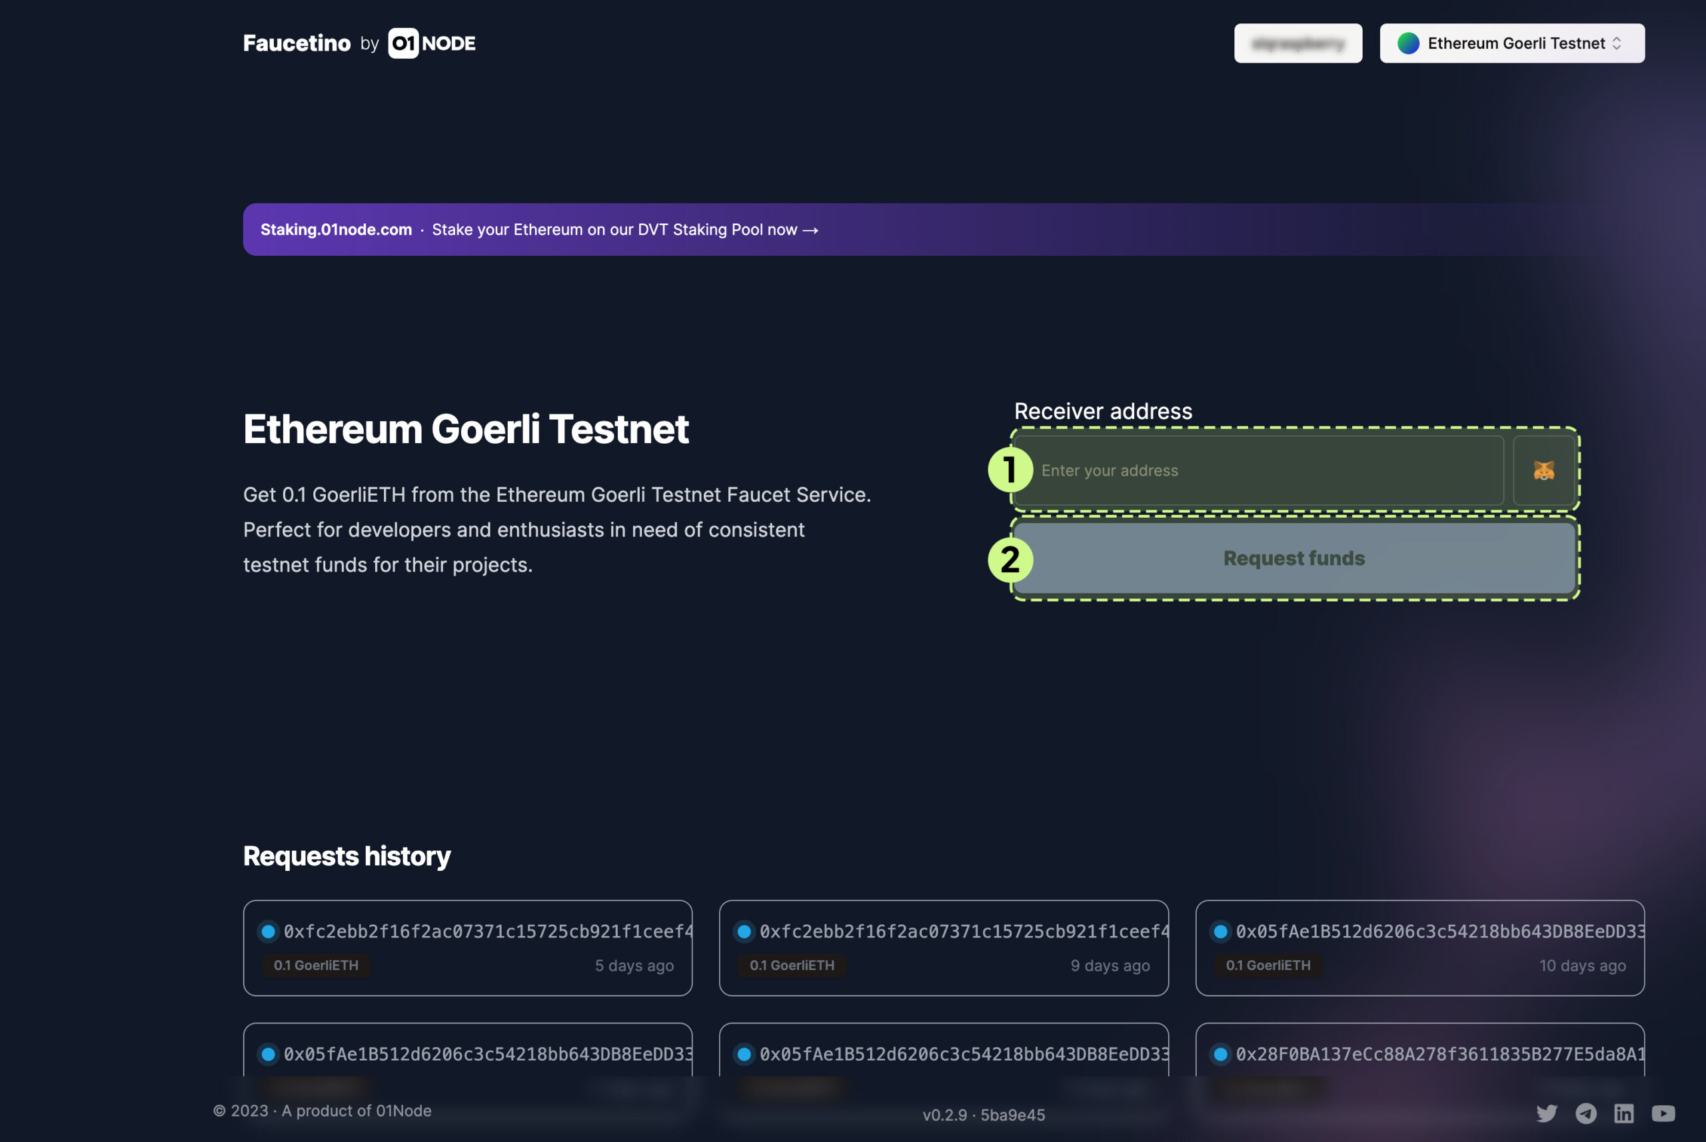Open the 5 days ago request card
Screen dimensions: 1706x1142
pyautogui.click(x=468, y=947)
